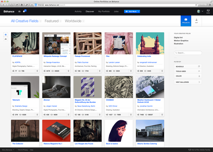Open the user avatar dropdown

point(200,12)
